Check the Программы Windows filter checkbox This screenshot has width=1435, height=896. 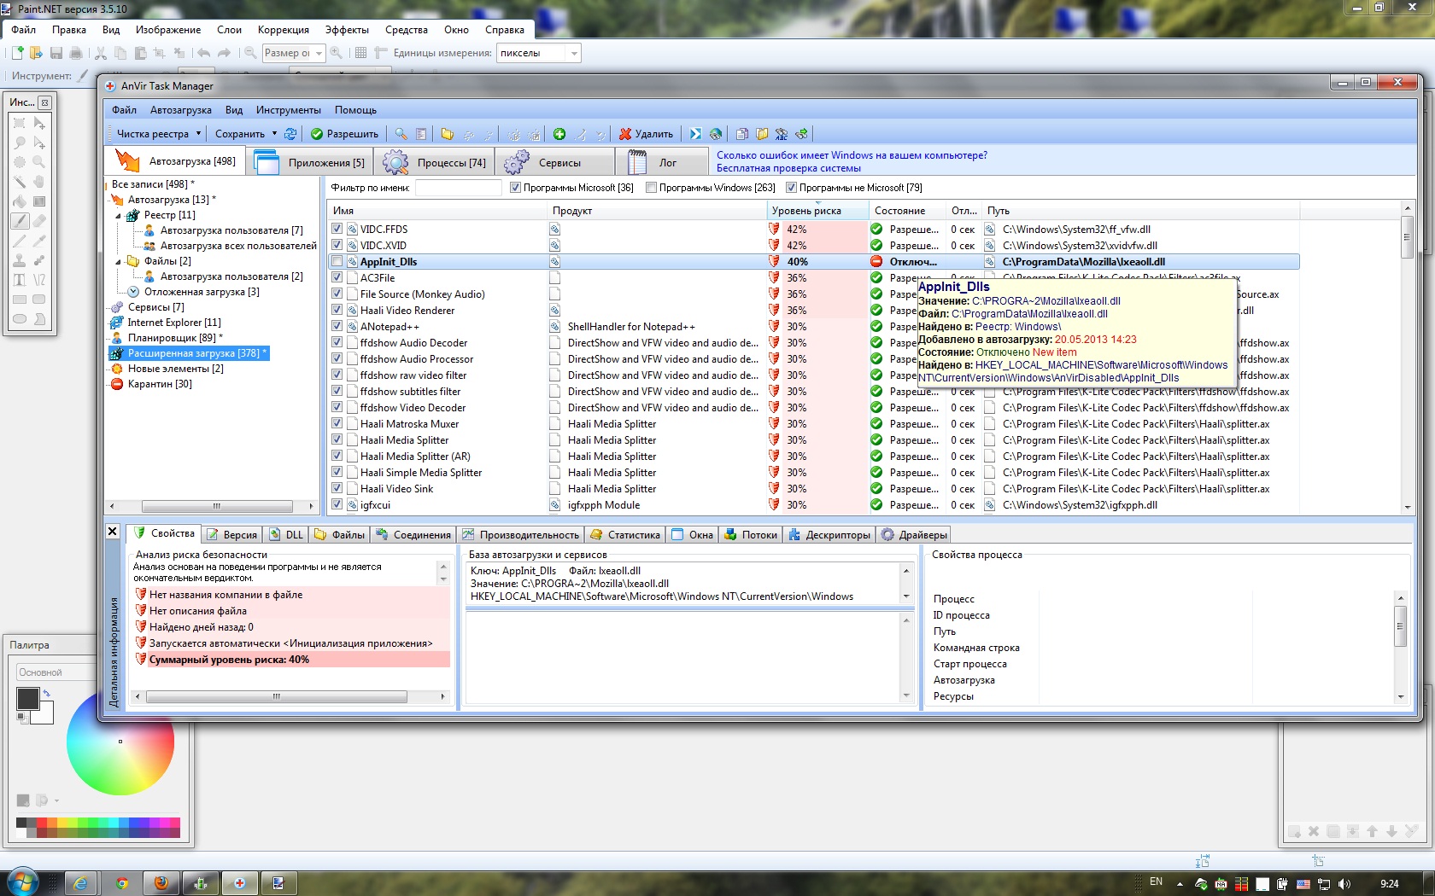point(651,188)
